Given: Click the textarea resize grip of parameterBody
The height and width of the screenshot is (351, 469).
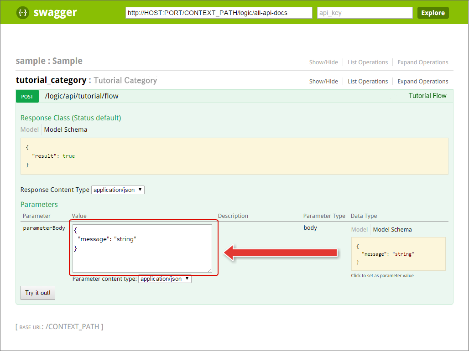Looking at the screenshot, I should 210,270.
